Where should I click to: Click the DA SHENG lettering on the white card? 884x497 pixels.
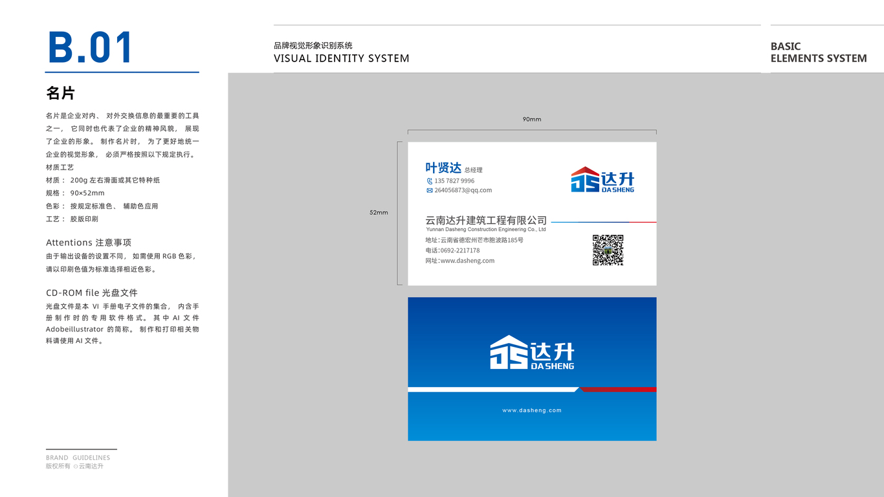click(618, 190)
